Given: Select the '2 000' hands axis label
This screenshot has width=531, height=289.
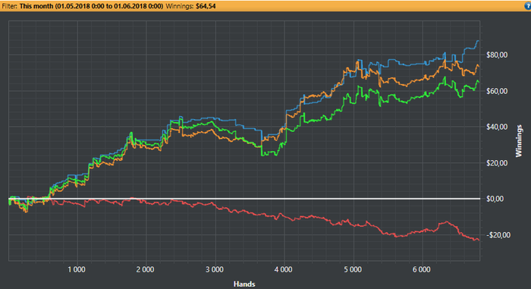Looking at the screenshot, I should 146,270.
